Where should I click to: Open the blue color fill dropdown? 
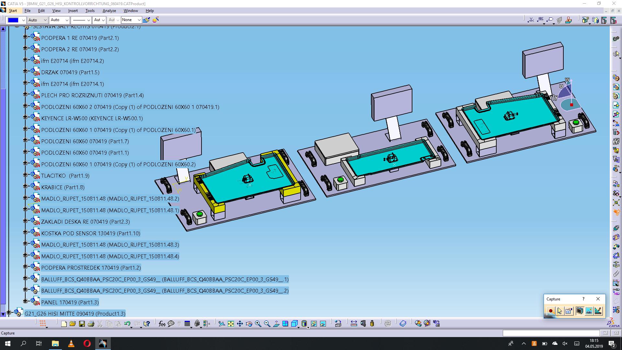pos(23,20)
